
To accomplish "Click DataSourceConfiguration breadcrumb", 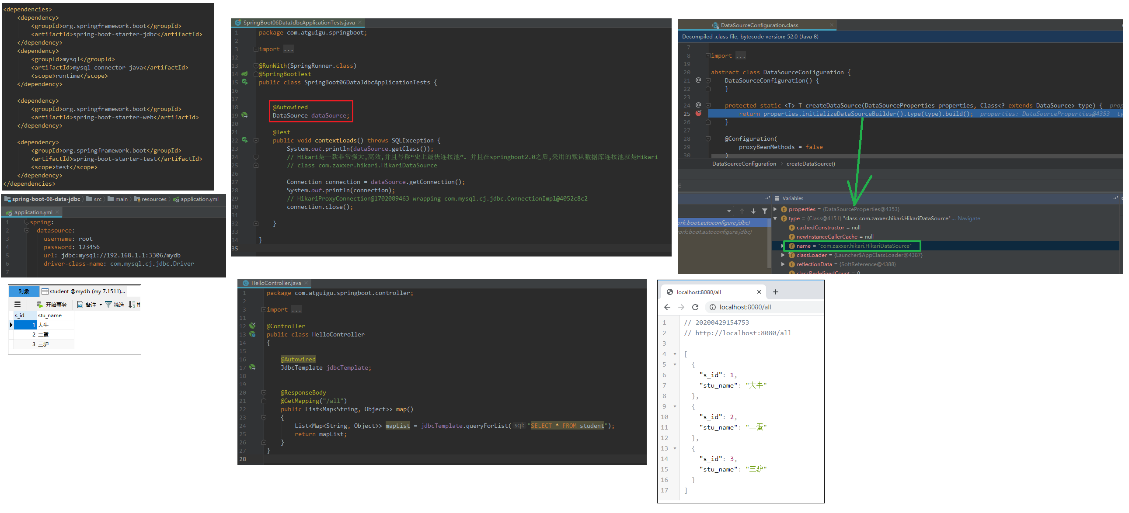I will click(x=744, y=164).
